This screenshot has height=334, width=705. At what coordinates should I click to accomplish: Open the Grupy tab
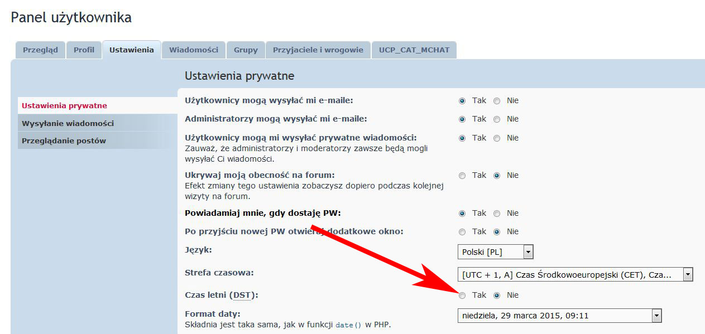(x=246, y=50)
